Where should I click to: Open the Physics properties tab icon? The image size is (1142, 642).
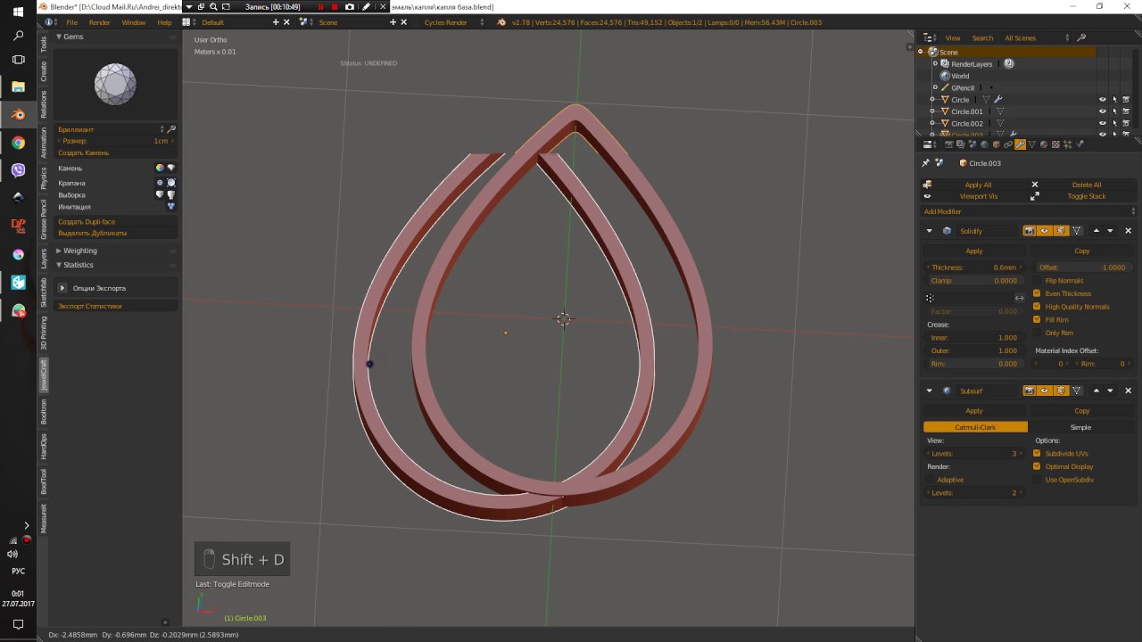click(1080, 144)
